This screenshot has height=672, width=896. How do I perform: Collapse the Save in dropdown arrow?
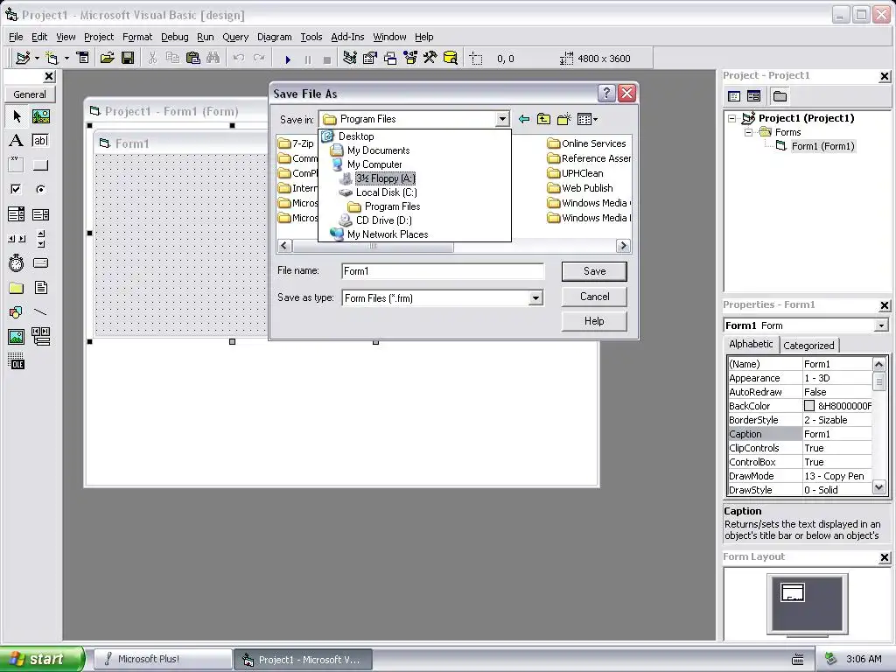[501, 119]
